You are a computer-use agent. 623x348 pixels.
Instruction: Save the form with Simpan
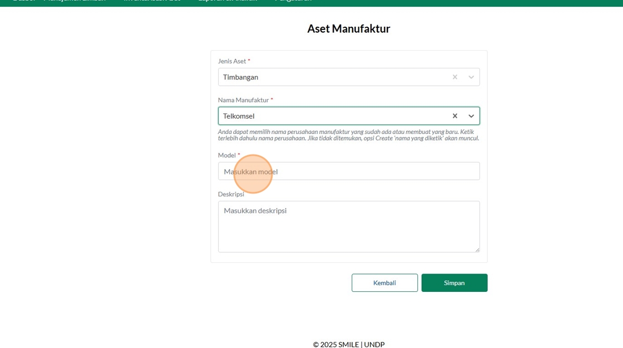(x=454, y=283)
